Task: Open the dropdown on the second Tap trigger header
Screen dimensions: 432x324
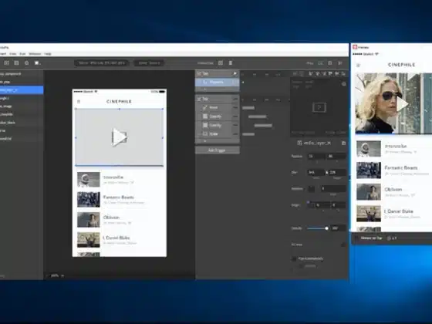Action: [235, 99]
